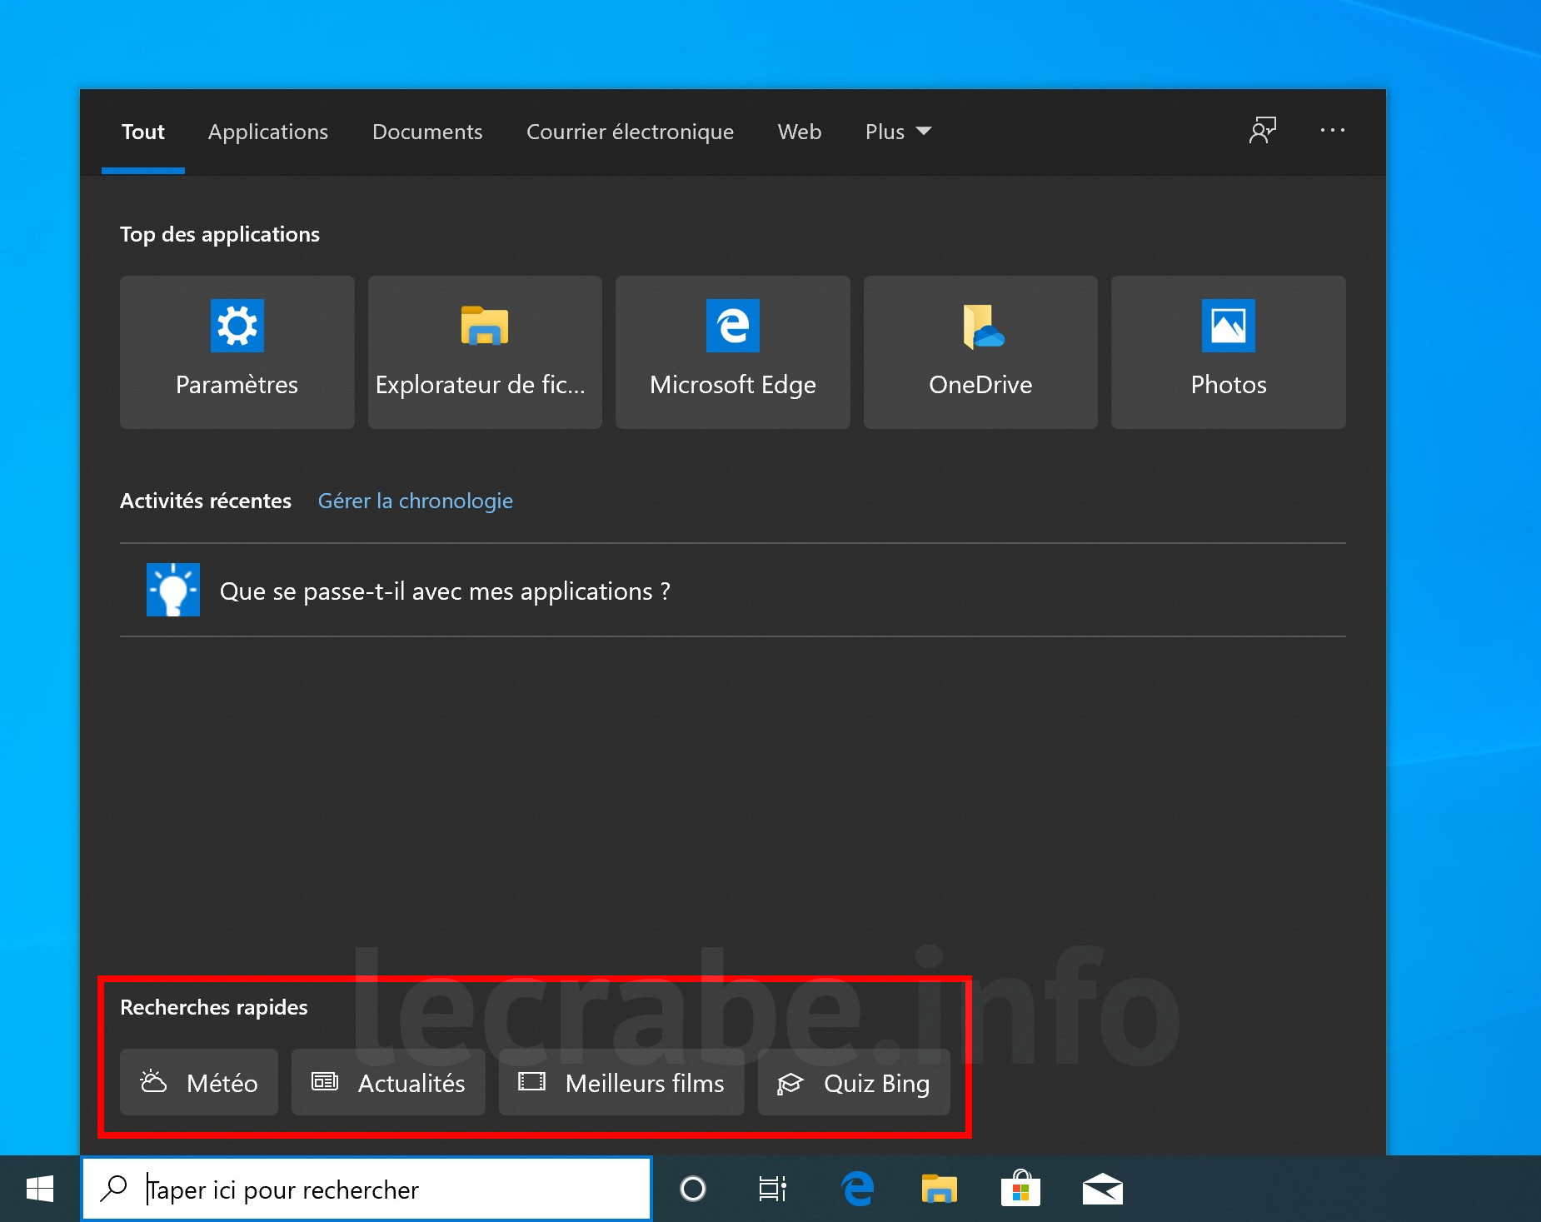Viewport: 1541px width, 1222px height.
Task: Switch to the Applications tab
Action: pos(268,132)
